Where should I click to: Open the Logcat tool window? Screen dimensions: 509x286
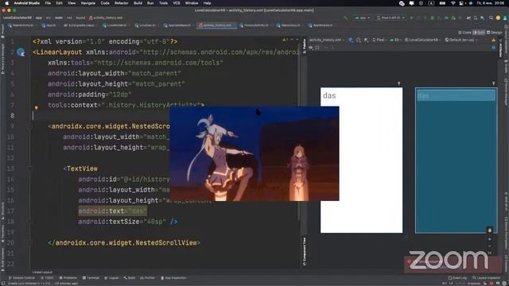point(111,278)
